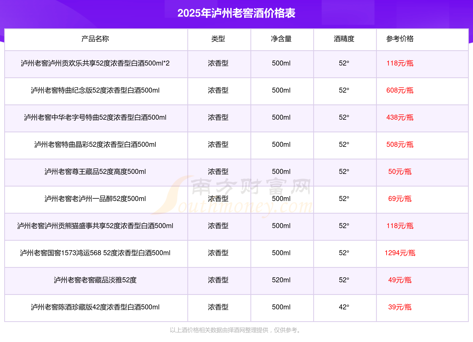Screen dimensions: 473x342
Task: Select the 净含量 column header
Action: [x=281, y=39]
